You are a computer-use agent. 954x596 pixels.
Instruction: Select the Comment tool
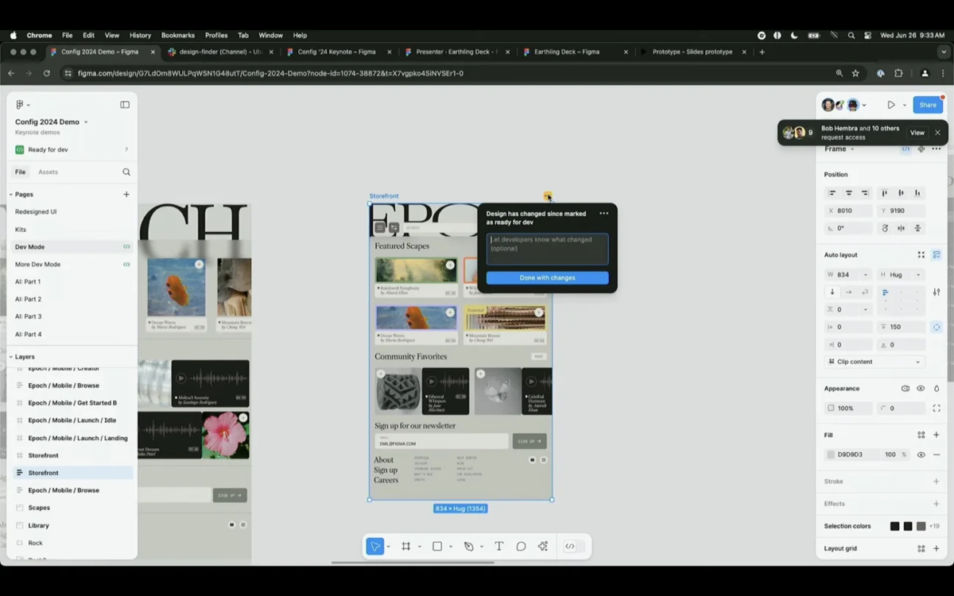(522, 546)
